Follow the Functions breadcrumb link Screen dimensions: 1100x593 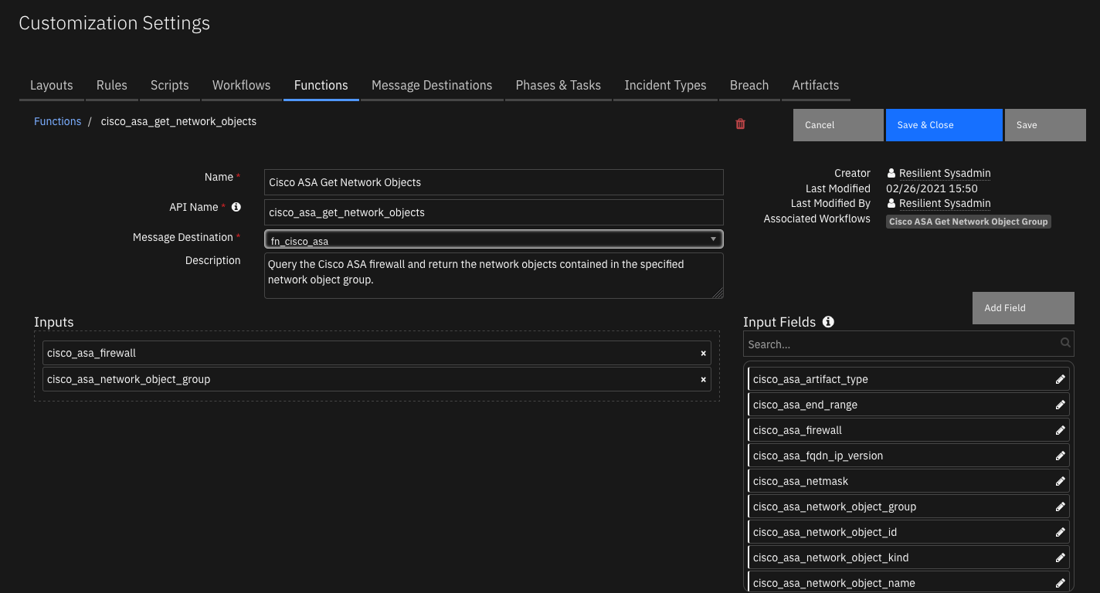(x=57, y=121)
